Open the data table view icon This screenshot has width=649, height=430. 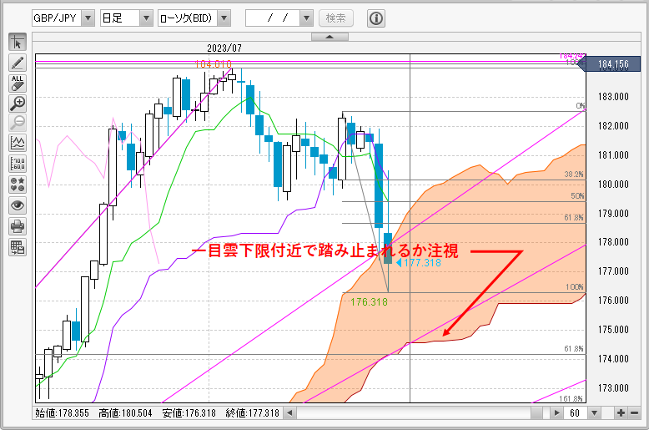pyautogui.click(x=18, y=247)
